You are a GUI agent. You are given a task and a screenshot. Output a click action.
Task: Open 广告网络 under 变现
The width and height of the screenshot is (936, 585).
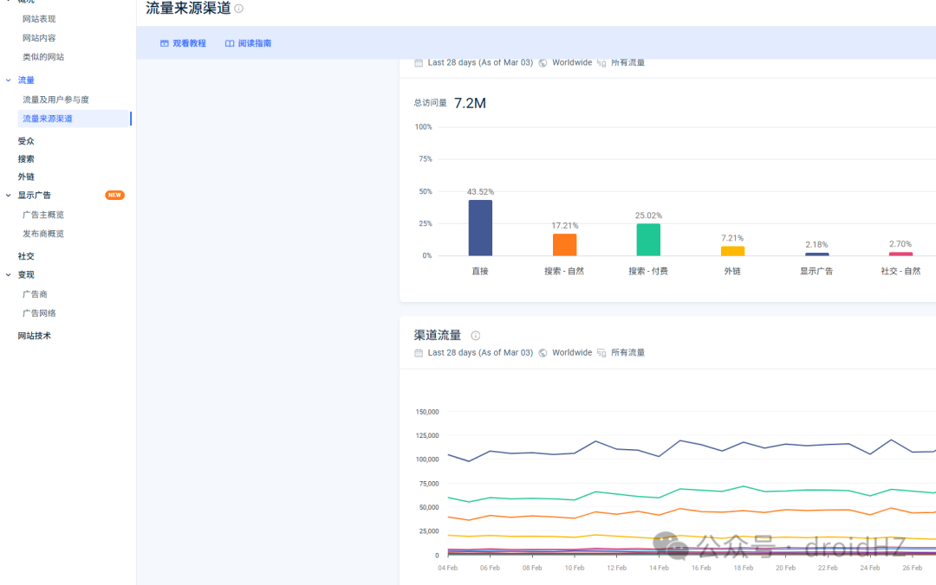(39, 313)
